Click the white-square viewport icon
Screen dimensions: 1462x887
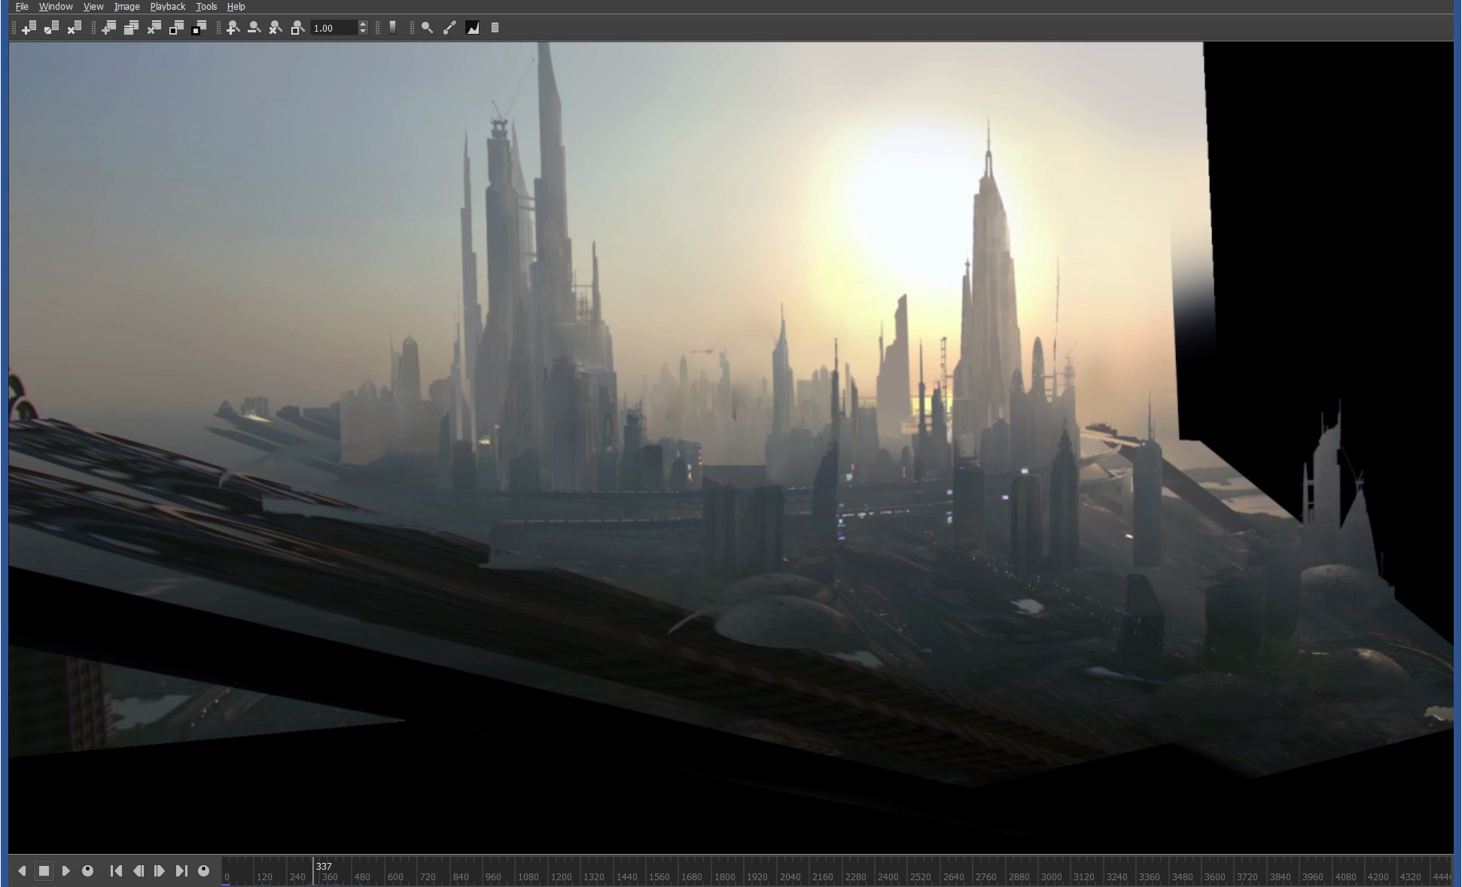176,28
